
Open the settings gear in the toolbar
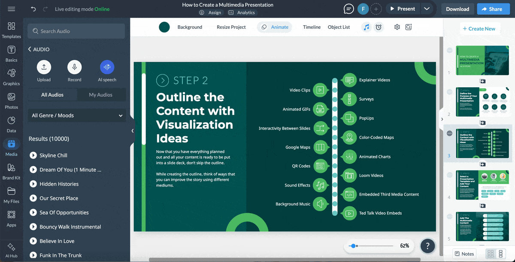pos(397,27)
